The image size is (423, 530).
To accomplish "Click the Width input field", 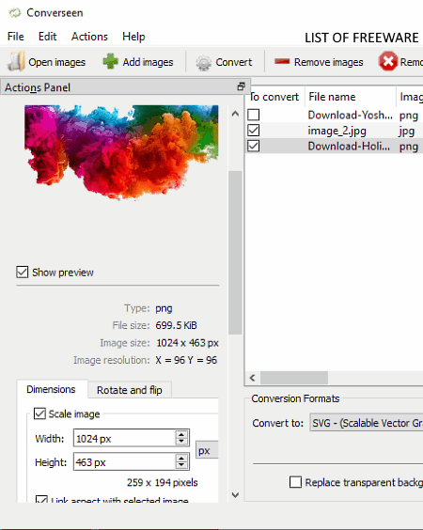I will [124, 438].
